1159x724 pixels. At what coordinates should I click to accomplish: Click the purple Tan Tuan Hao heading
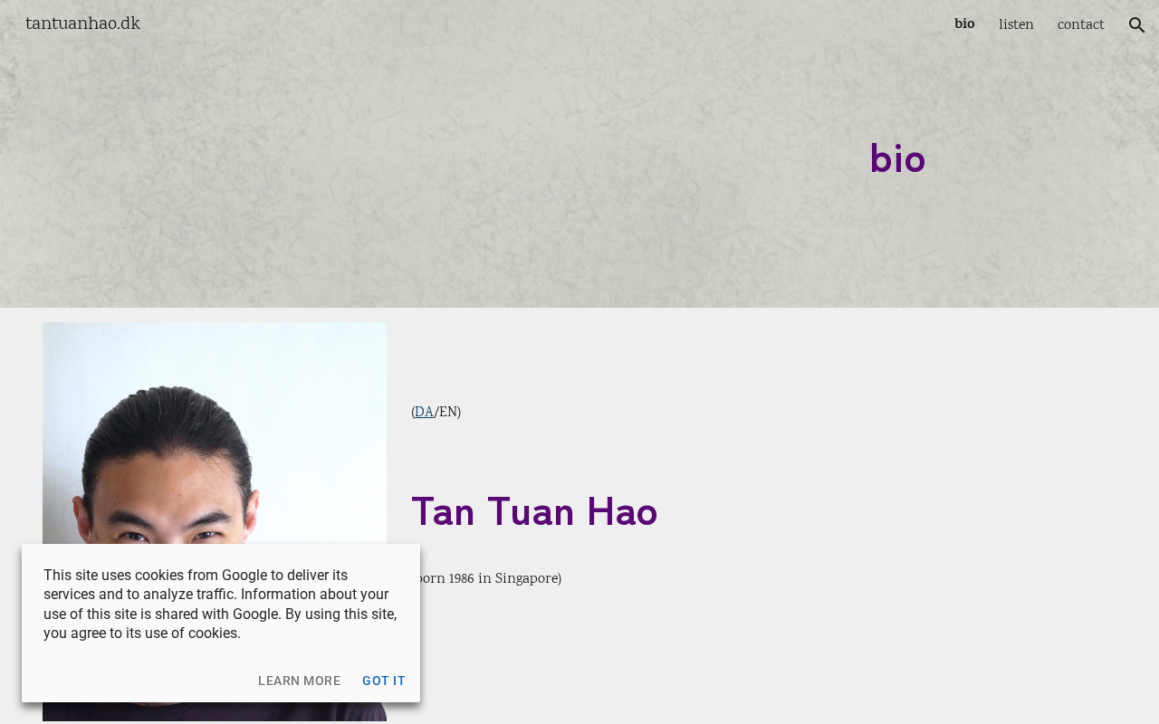[x=534, y=511]
